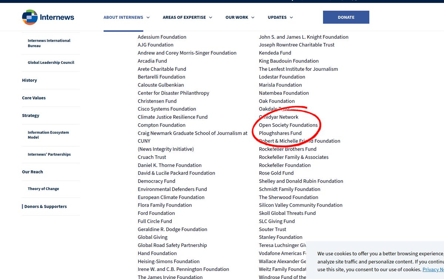Select Adessium Foundation text

[x=162, y=37]
